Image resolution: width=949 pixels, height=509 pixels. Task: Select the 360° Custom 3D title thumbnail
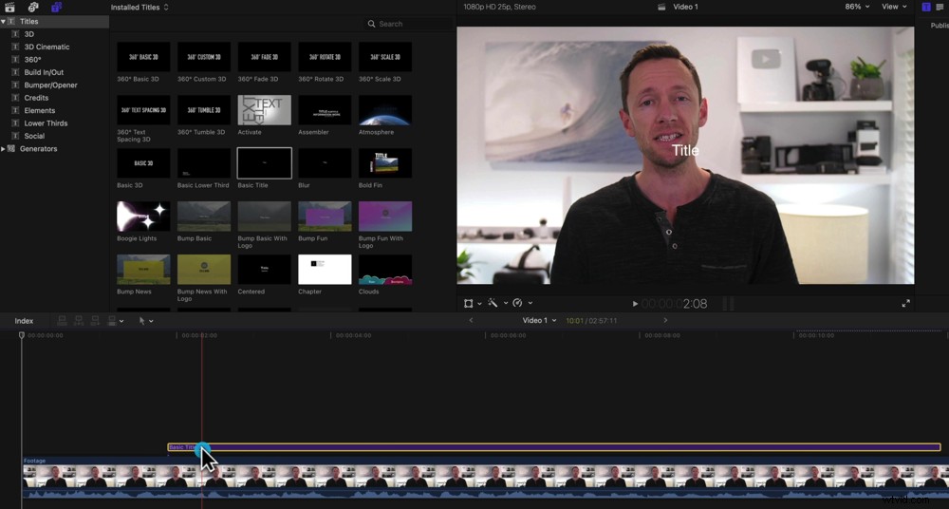(x=204, y=57)
